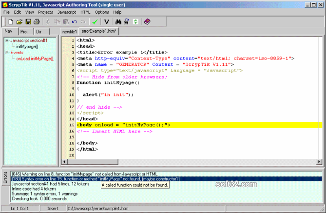The image size is (326, 213).
Task: Open the Javascript menu
Action: tap(67, 12)
